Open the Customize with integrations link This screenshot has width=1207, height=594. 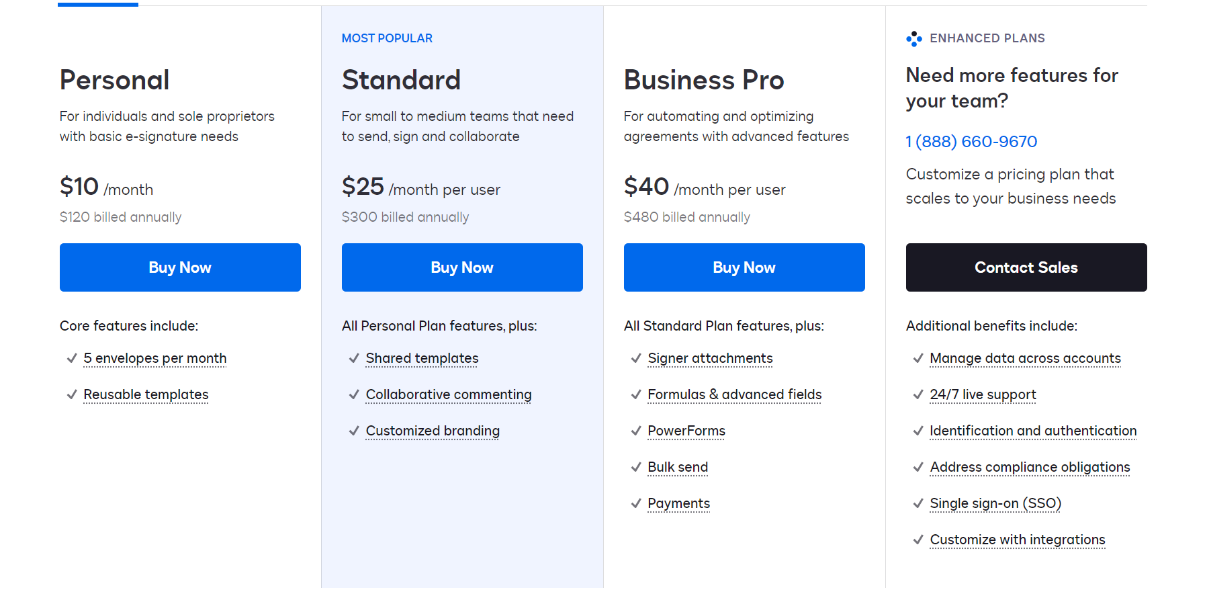[1017, 540]
